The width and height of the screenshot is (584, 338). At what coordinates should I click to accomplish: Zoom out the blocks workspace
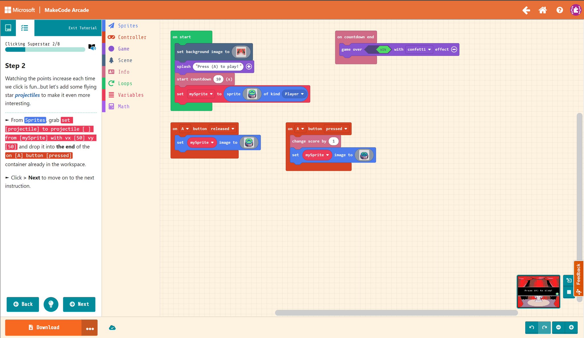[x=558, y=327]
